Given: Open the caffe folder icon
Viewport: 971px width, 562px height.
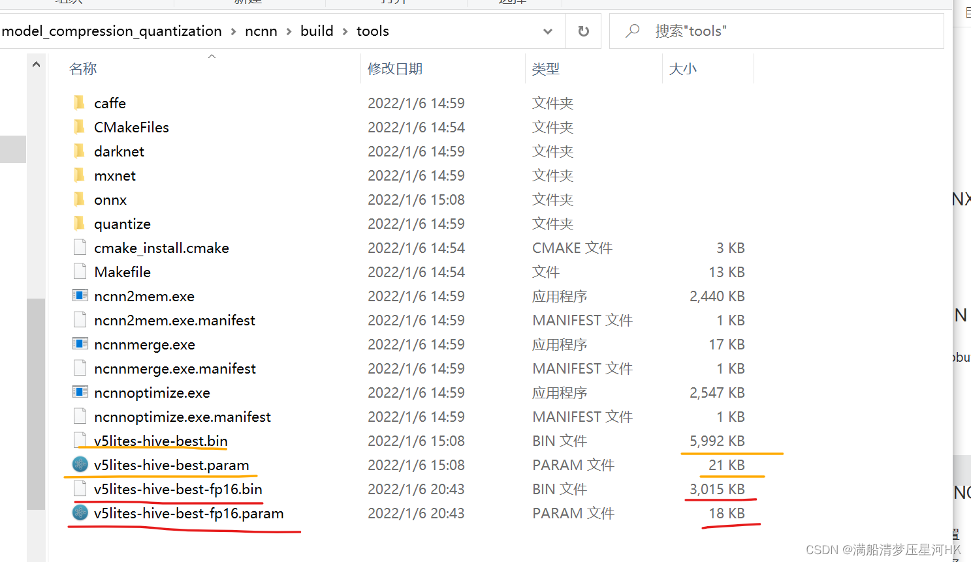Looking at the screenshot, I should coord(79,103).
